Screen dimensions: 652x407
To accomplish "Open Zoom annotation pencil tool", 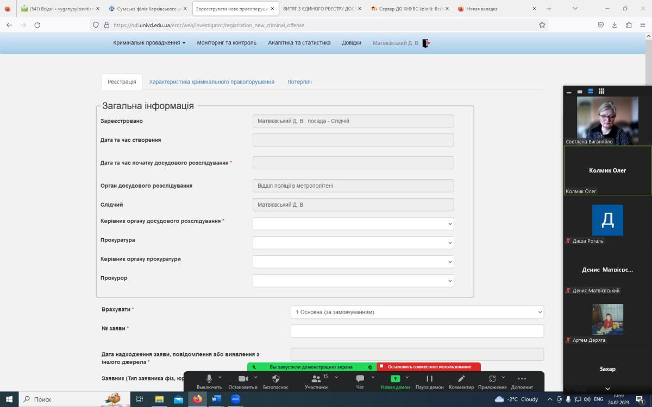I will [x=461, y=379].
